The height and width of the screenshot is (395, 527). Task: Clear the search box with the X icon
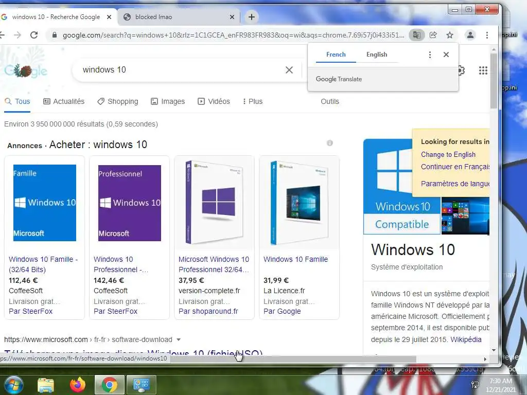point(289,70)
